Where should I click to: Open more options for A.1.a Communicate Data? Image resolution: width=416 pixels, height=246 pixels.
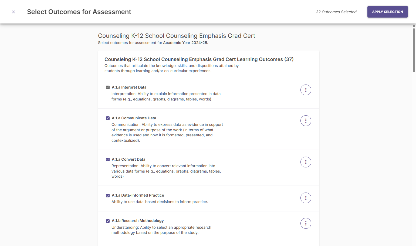click(306, 121)
